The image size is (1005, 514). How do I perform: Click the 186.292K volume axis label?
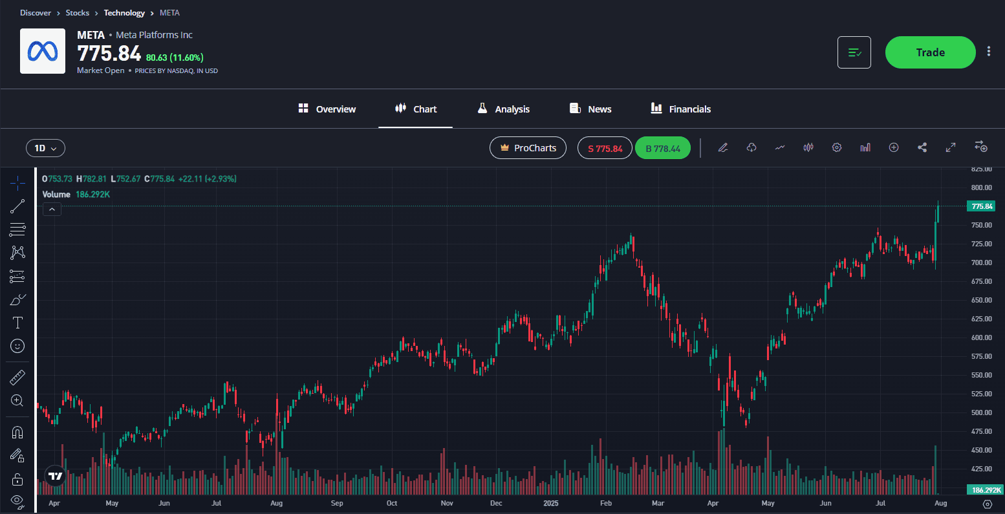(984, 490)
